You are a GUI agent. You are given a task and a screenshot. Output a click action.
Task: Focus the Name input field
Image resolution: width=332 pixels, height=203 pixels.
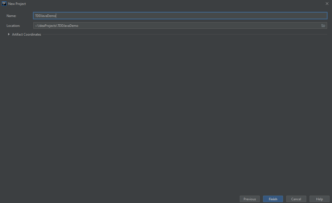point(180,16)
